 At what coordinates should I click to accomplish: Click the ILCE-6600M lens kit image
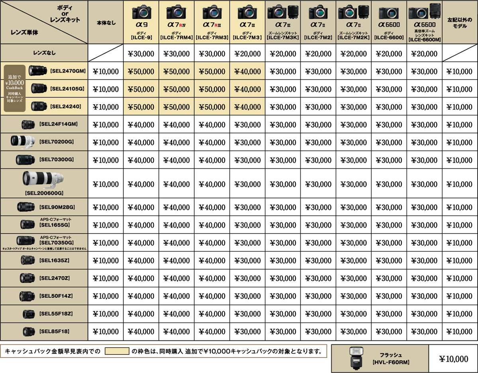(x=424, y=12)
